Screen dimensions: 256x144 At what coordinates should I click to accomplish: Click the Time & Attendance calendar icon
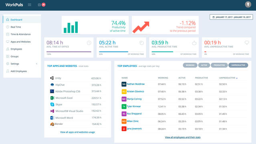pyautogui.click(x=8, y=34)
